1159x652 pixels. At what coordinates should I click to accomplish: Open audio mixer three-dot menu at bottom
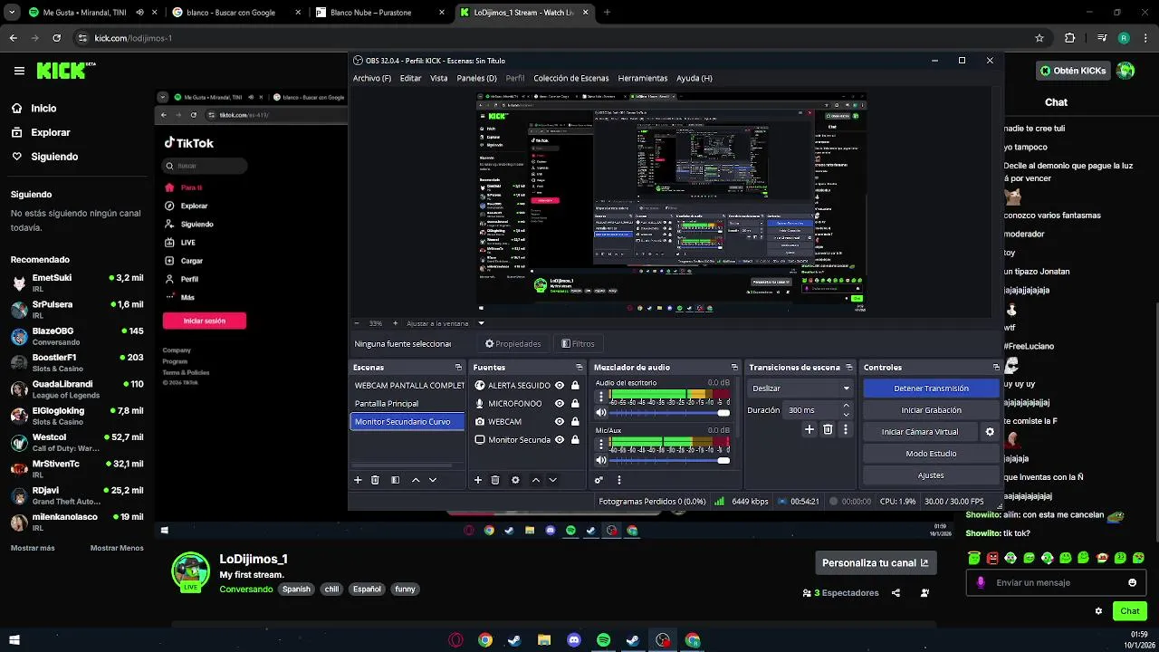tap(619, 480)
